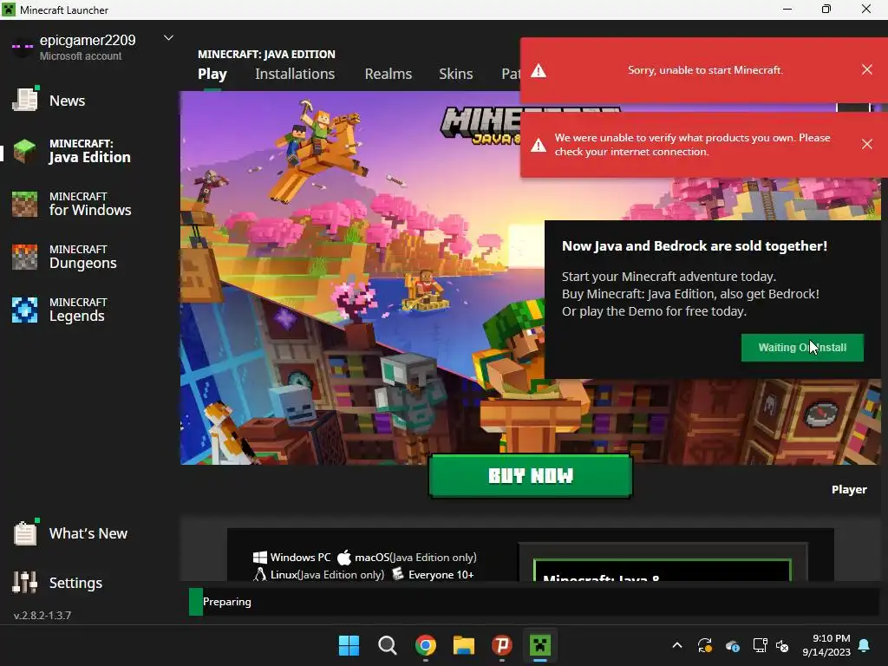Click the warning icon on the verify products error

(x=539, y=146)
